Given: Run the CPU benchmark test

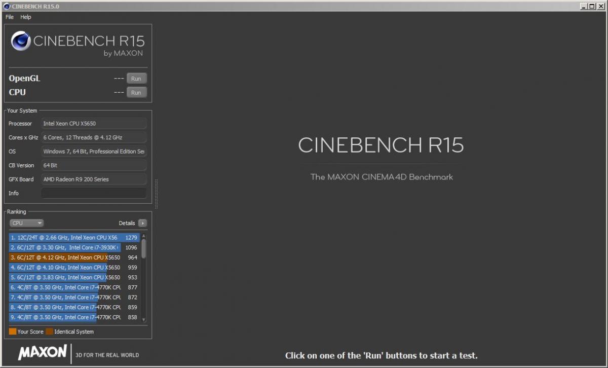Looking at the screenshot, I should pyautogui.click(x=136, y=92).
